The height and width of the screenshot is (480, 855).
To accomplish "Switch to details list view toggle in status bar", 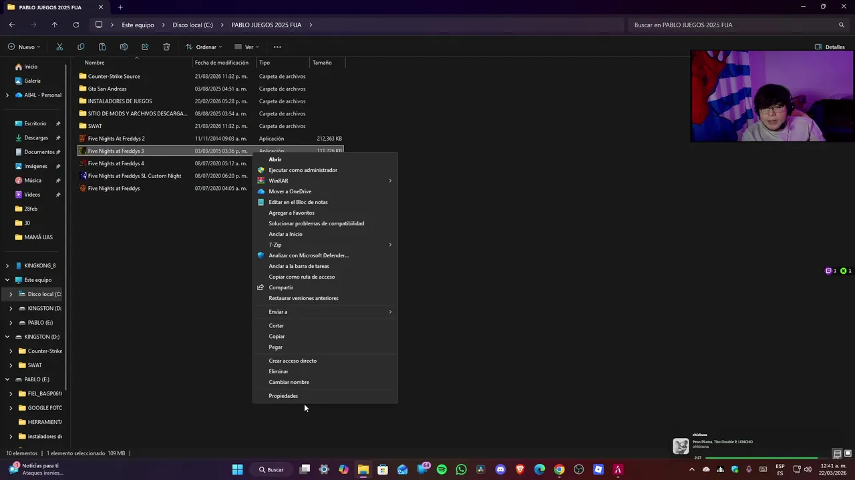I will point(837,454).
